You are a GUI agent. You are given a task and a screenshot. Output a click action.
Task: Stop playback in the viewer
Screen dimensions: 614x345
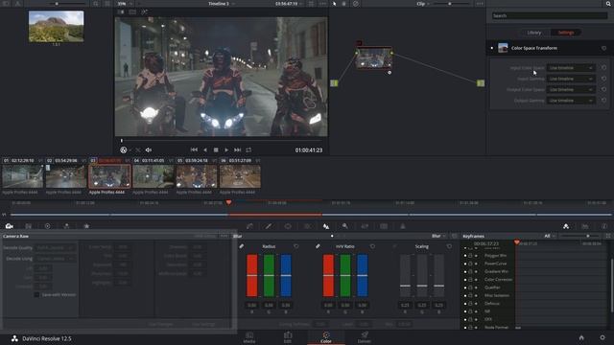[x=216, y=149]
